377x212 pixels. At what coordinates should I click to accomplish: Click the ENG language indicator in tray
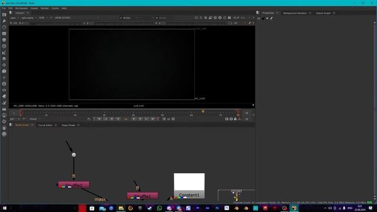(350, 208)
